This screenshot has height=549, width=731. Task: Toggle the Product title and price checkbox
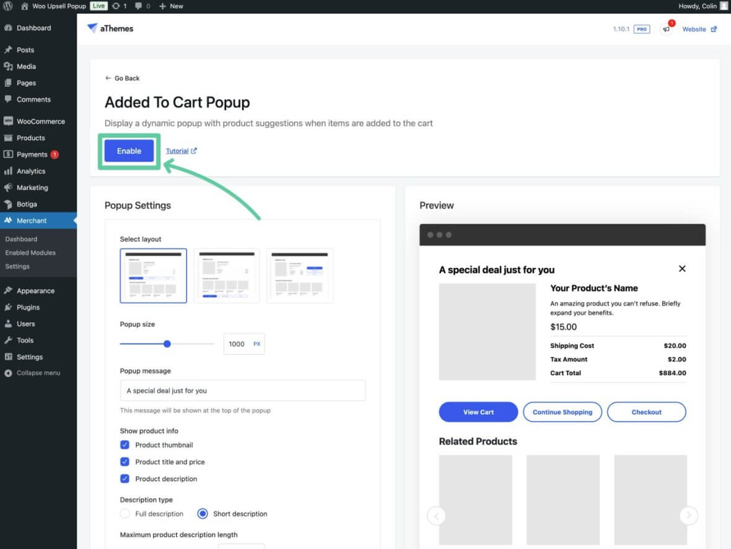pyautogui.click(x=125, y=462)
